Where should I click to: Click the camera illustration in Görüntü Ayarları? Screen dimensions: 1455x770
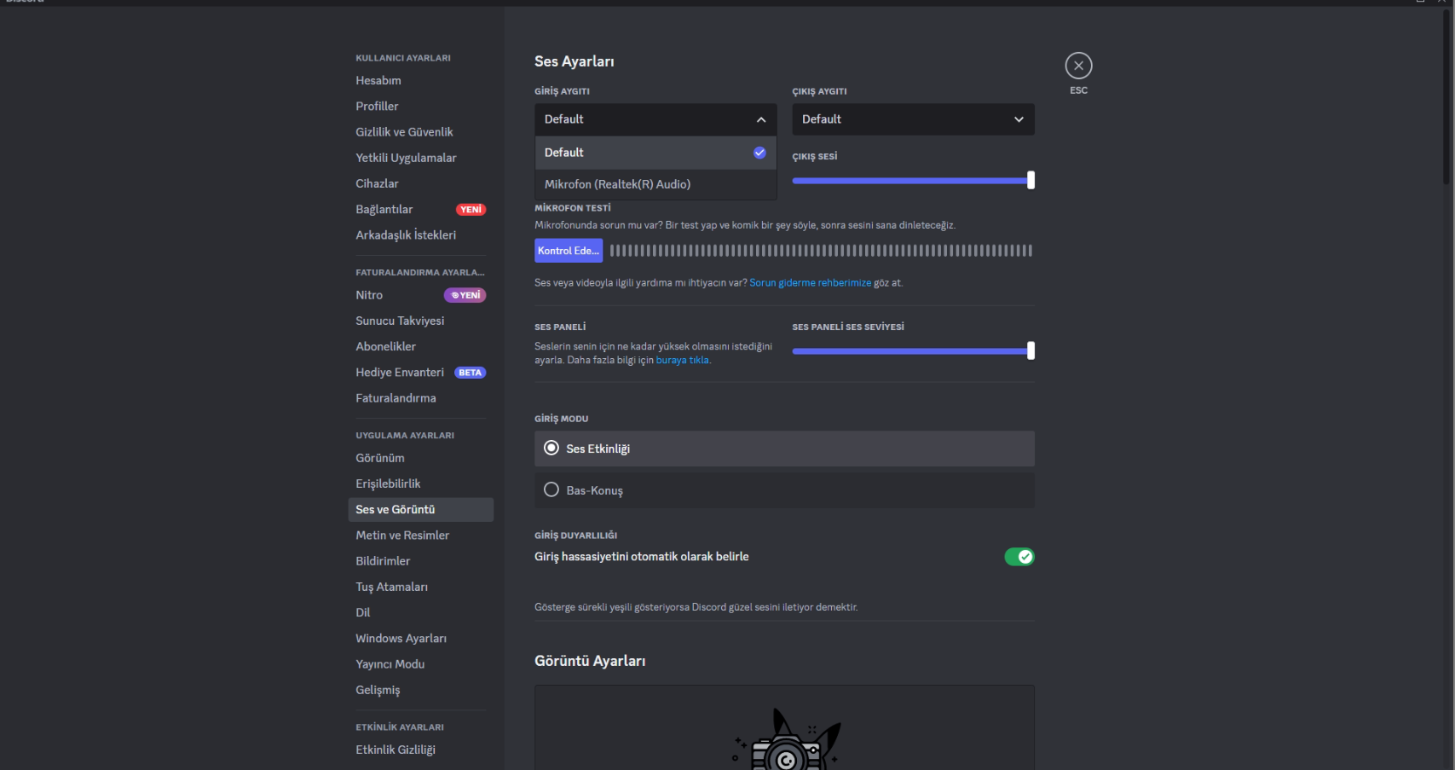(x=786, y=742)
